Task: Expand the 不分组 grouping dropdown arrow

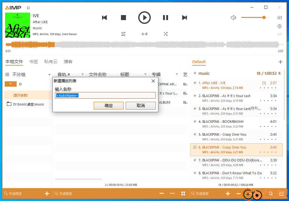Action: point(49,75)
